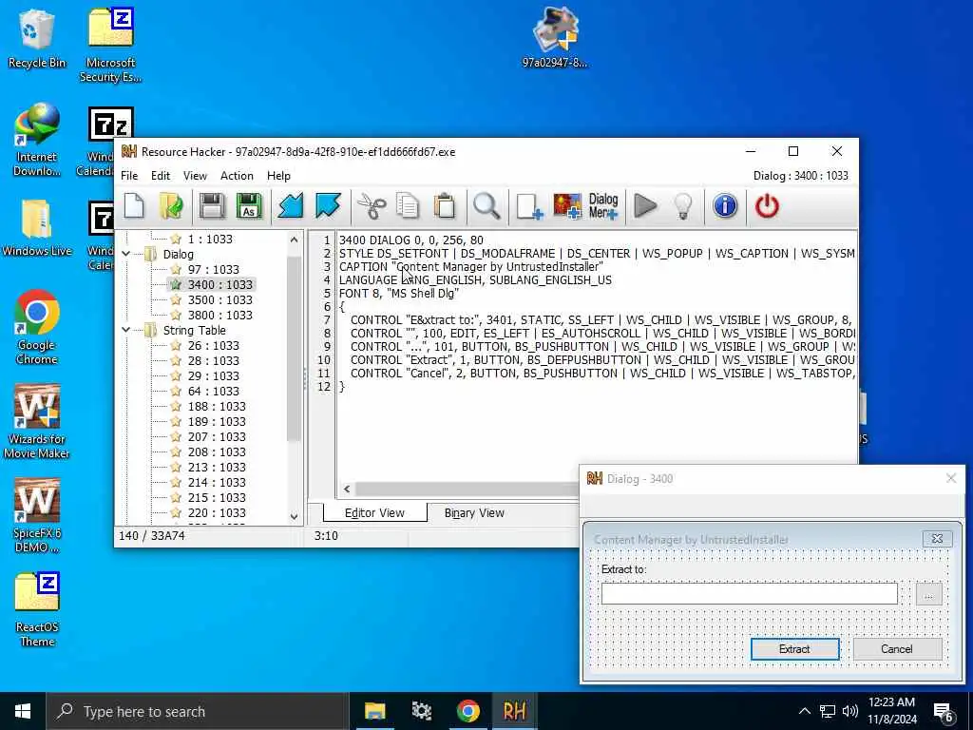This screenshot has width=973, height=730.
Task: Click the Export resource arrow icon
Action: [328, 206]
